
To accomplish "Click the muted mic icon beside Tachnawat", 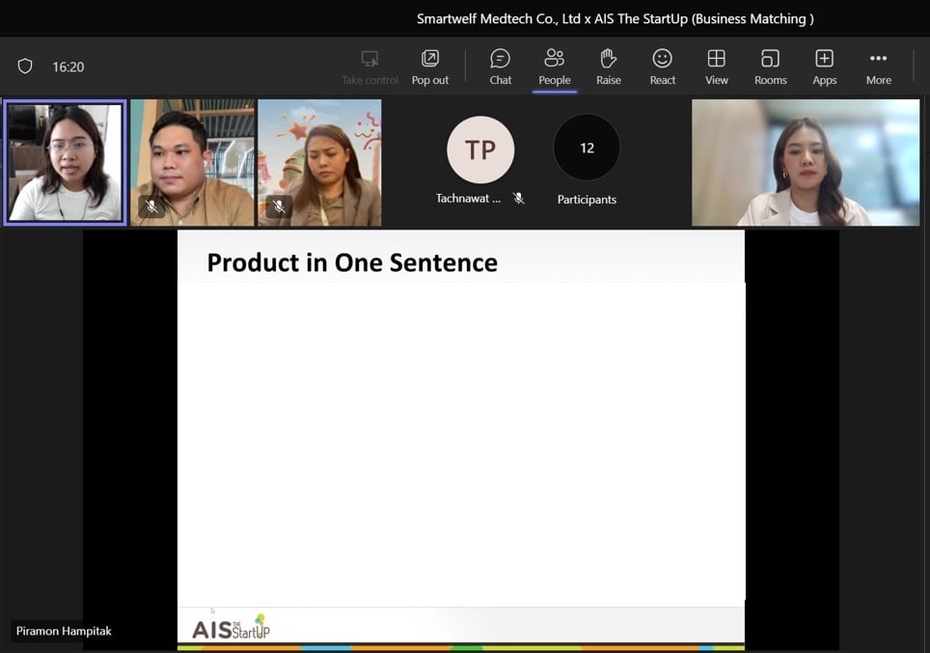I will tap(519, 198).
